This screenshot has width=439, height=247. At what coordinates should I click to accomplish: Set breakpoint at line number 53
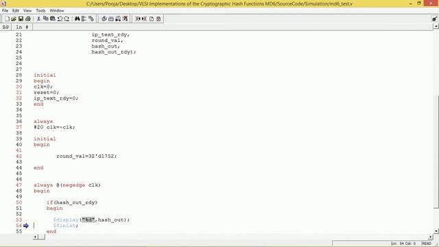pos(19,220)
